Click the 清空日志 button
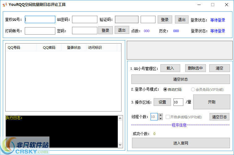The width and height of the screenshot is (234, 155). point(219,117)
